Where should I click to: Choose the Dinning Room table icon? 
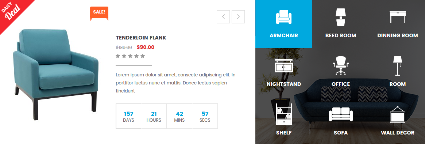pos(398,17)
